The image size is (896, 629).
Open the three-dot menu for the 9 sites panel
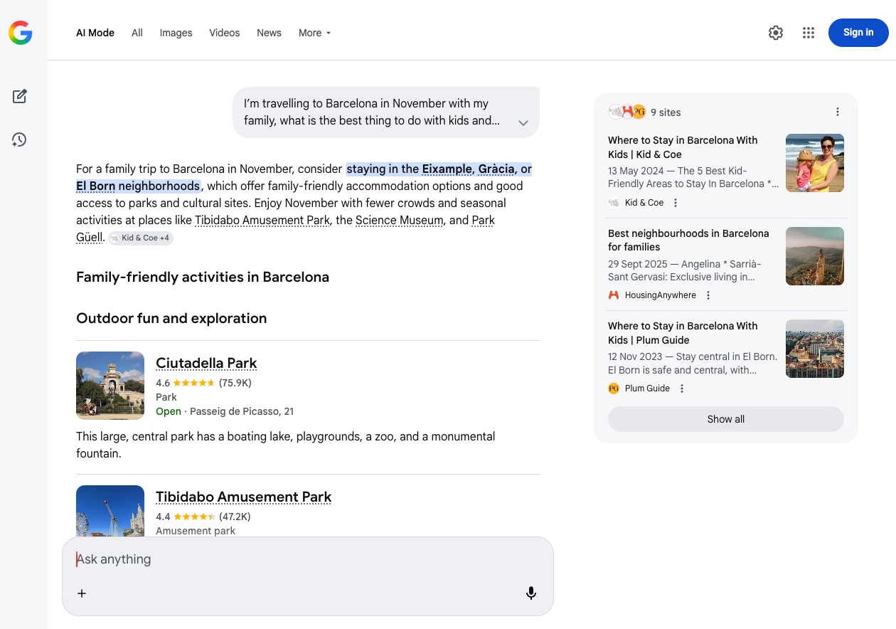pyautogui.click(x=838, y=112)
